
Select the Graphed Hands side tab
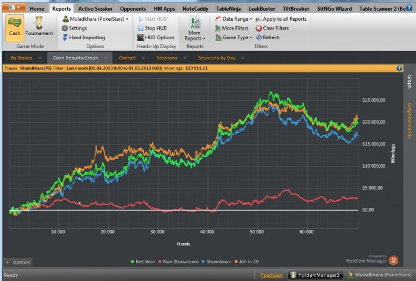[409, 121]
